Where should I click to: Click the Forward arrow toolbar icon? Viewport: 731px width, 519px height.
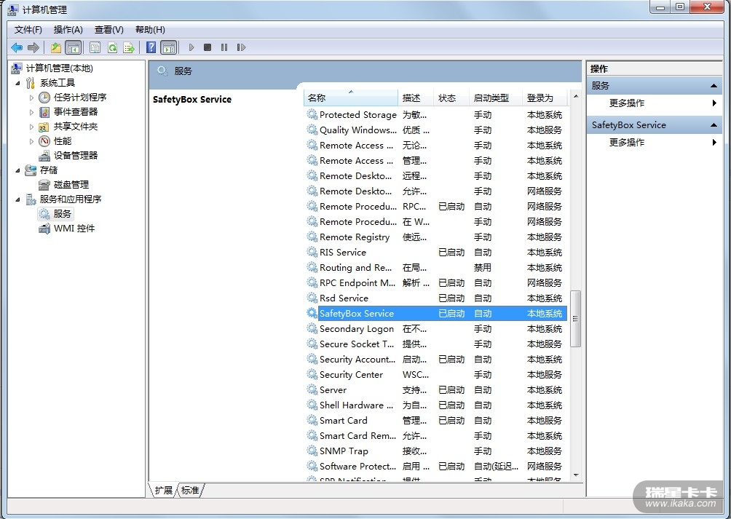point(33,47)
